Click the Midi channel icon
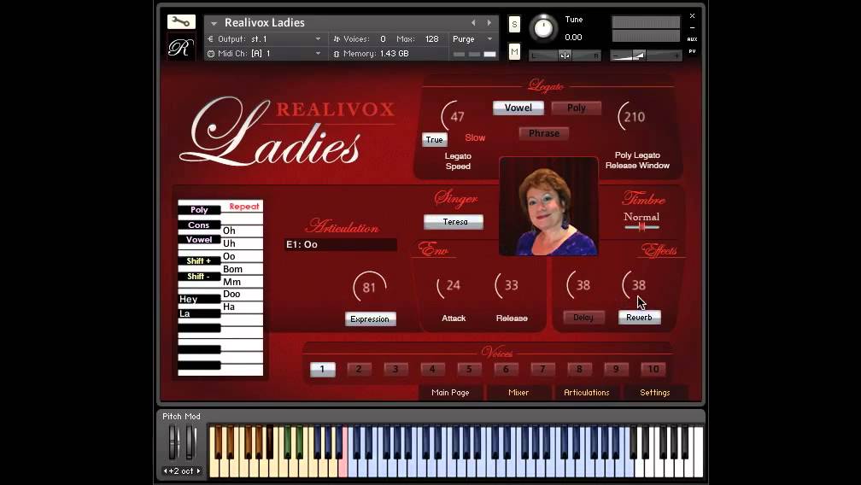Screen dimensions: 861x485 pos(211,53)
